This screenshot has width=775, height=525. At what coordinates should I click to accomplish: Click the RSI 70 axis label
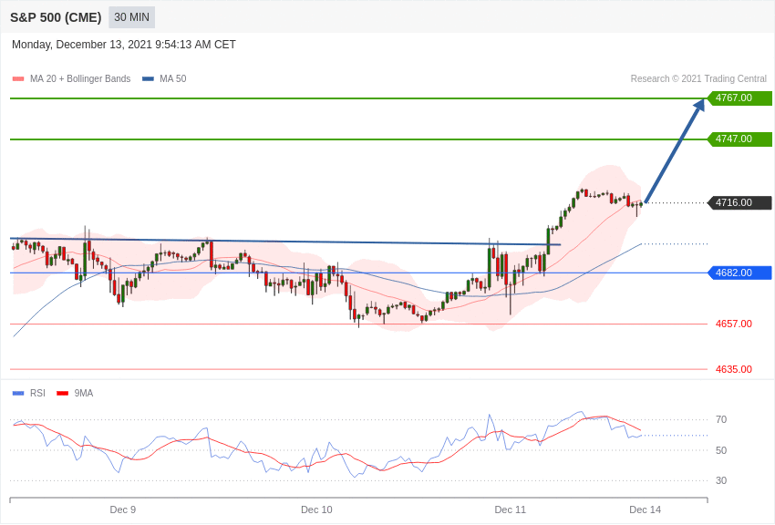(x=721, y=420)
